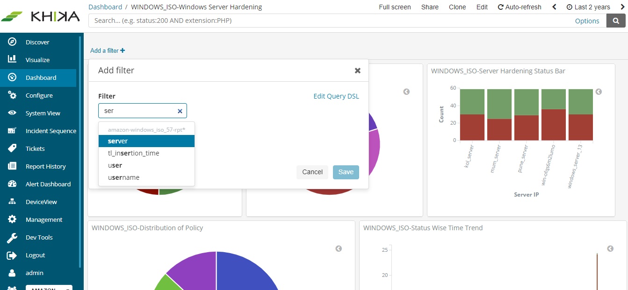Open Report History page
Image resolution: width=628 pixels, height=290 pixels.
[46, 166]
